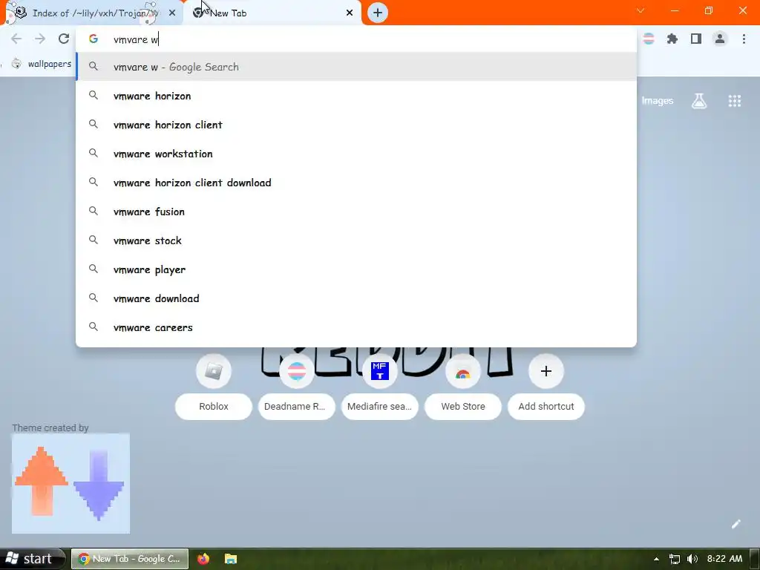Select 'vmware horizon client download' suggestion
This screenshot has width=760, height=570.
(356, 183)
